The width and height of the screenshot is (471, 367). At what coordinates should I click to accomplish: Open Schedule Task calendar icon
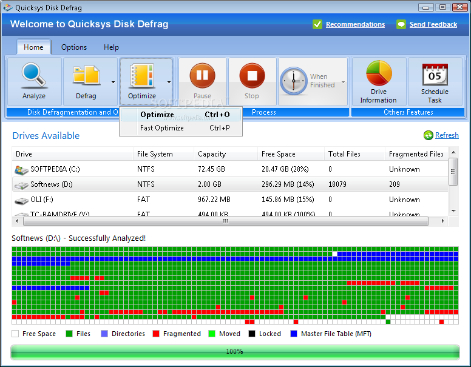pos(435,75)
